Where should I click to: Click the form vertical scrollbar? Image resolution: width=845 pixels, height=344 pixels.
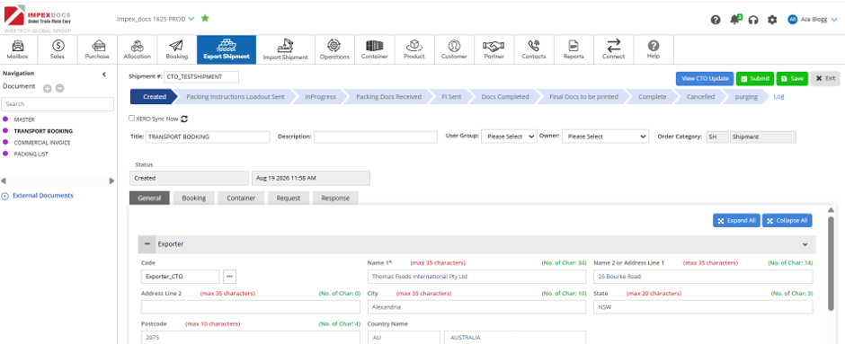pos(831,264)
